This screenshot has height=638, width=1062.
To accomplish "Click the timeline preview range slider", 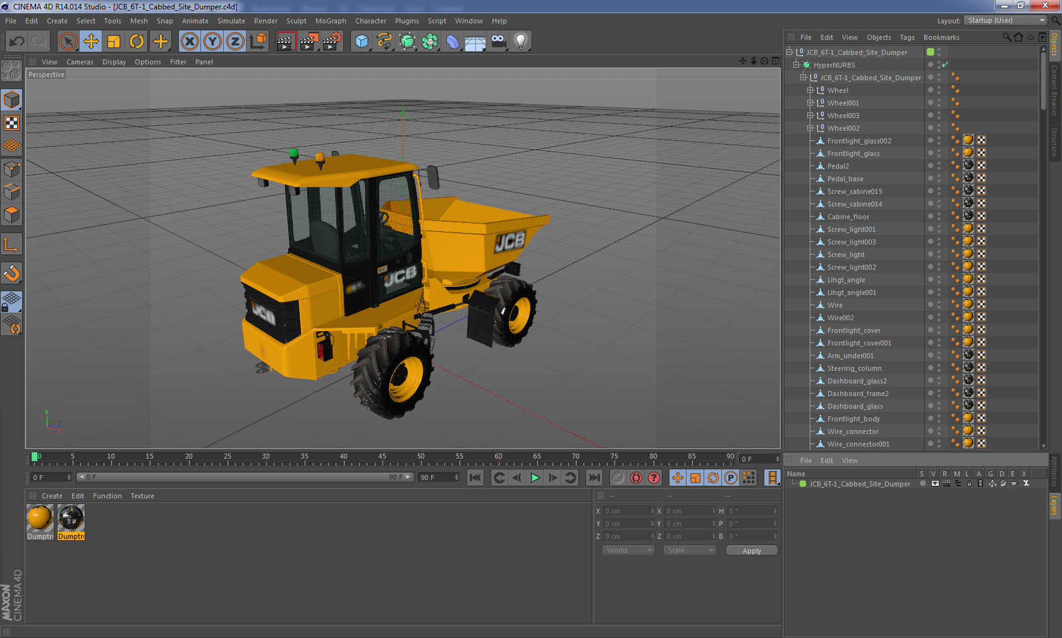I will (245, 478).
